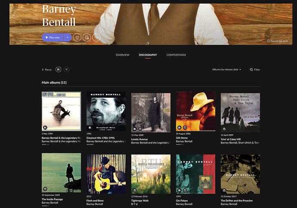Click the circular add-to-library icon in the header
This screenshot has width=297, height=208.
(x=87, y=37)
